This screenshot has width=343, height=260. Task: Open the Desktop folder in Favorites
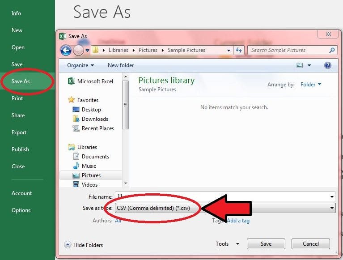(91, 110)
